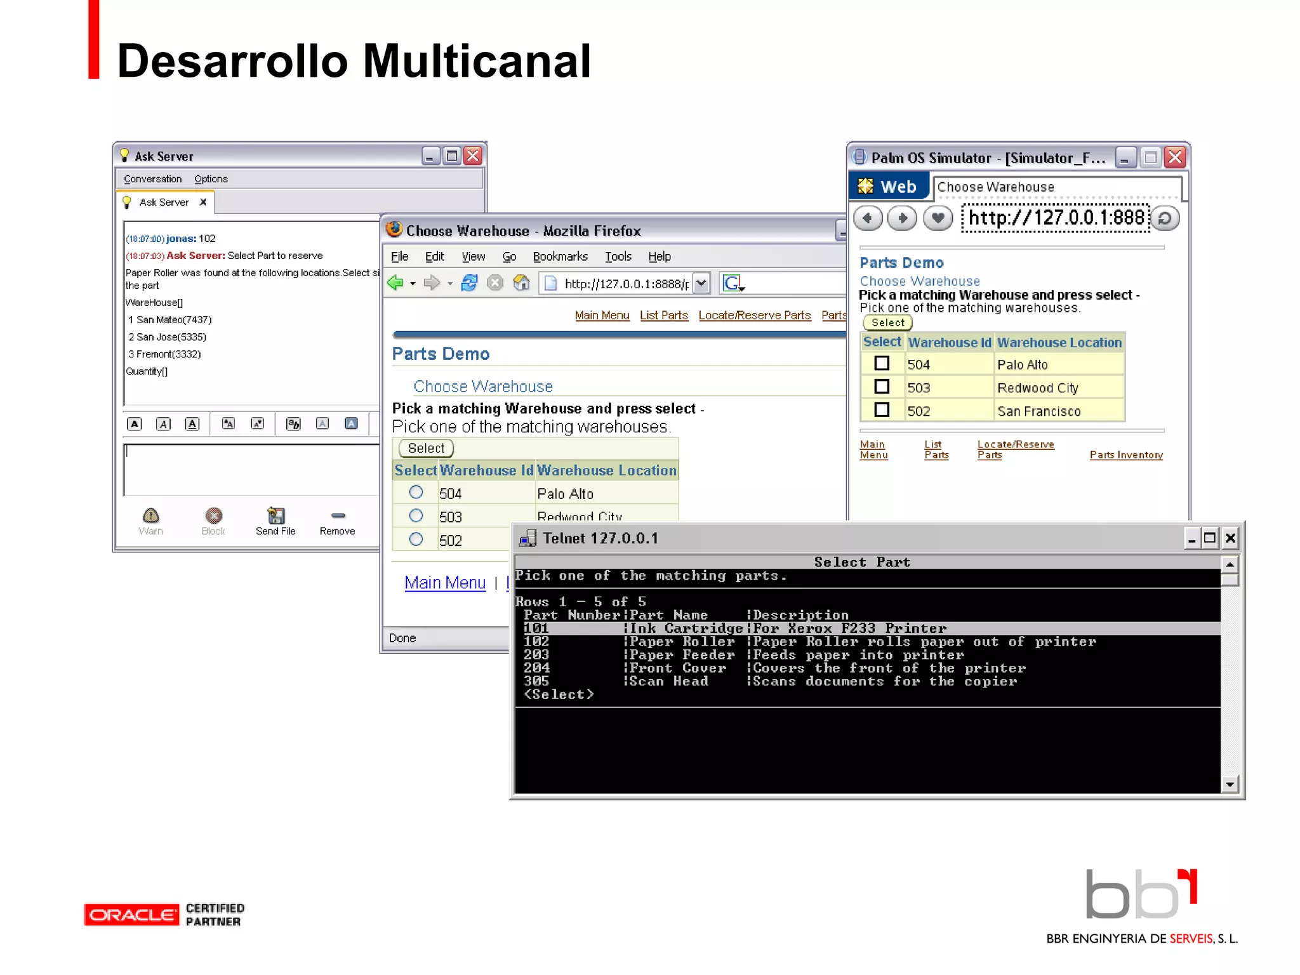Open the File menu in Firefox
The image size is (1300, 975).
tap(399, 256)
